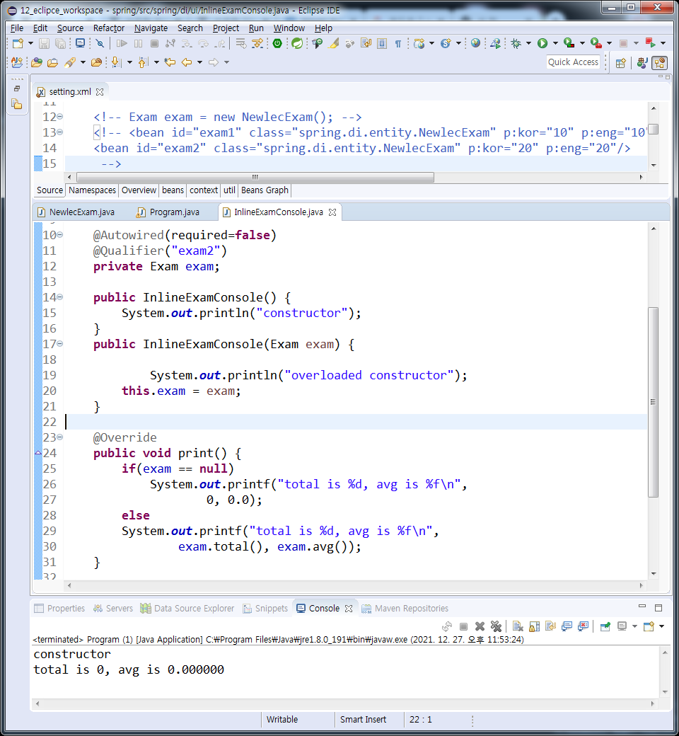Go to last edit location icon
The width and height of the screenshot is (679, 736).
(170, 62)
